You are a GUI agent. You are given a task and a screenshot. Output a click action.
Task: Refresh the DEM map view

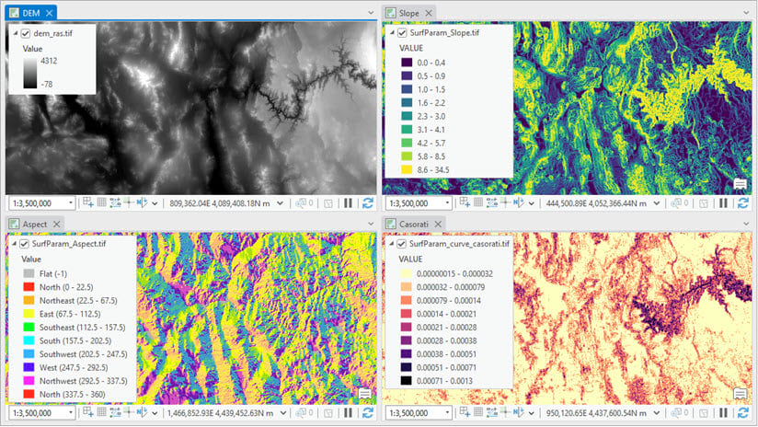[368, 203]
